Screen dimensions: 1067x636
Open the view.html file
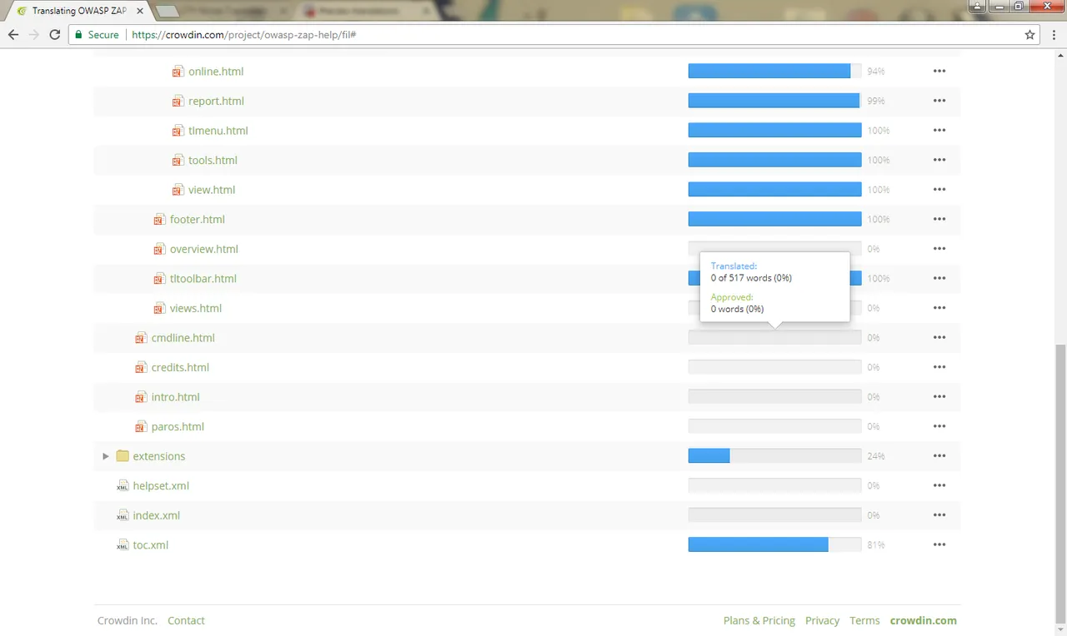pos(212,190)
